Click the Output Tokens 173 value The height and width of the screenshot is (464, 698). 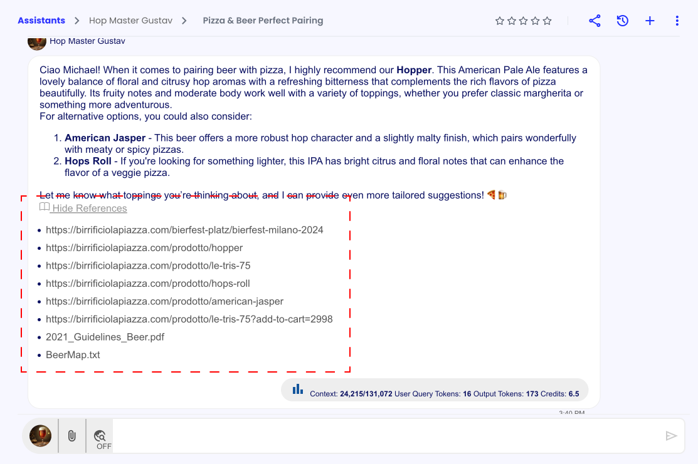[532, 394]
